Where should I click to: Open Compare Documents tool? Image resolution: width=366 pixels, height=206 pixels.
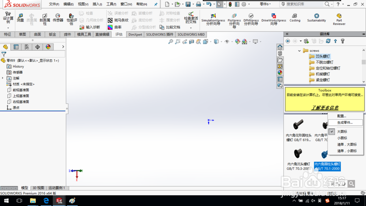[x=170, y=27]
